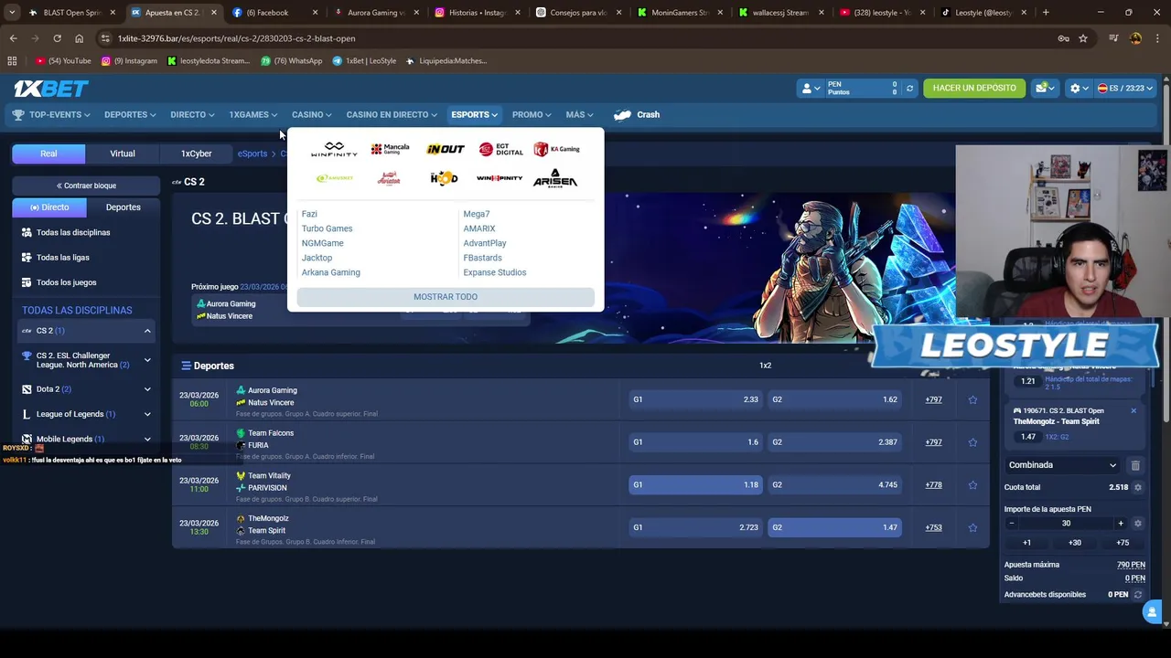
Task: Open the ES / 23:23 language dropdown
Action: coord(1125,89)
